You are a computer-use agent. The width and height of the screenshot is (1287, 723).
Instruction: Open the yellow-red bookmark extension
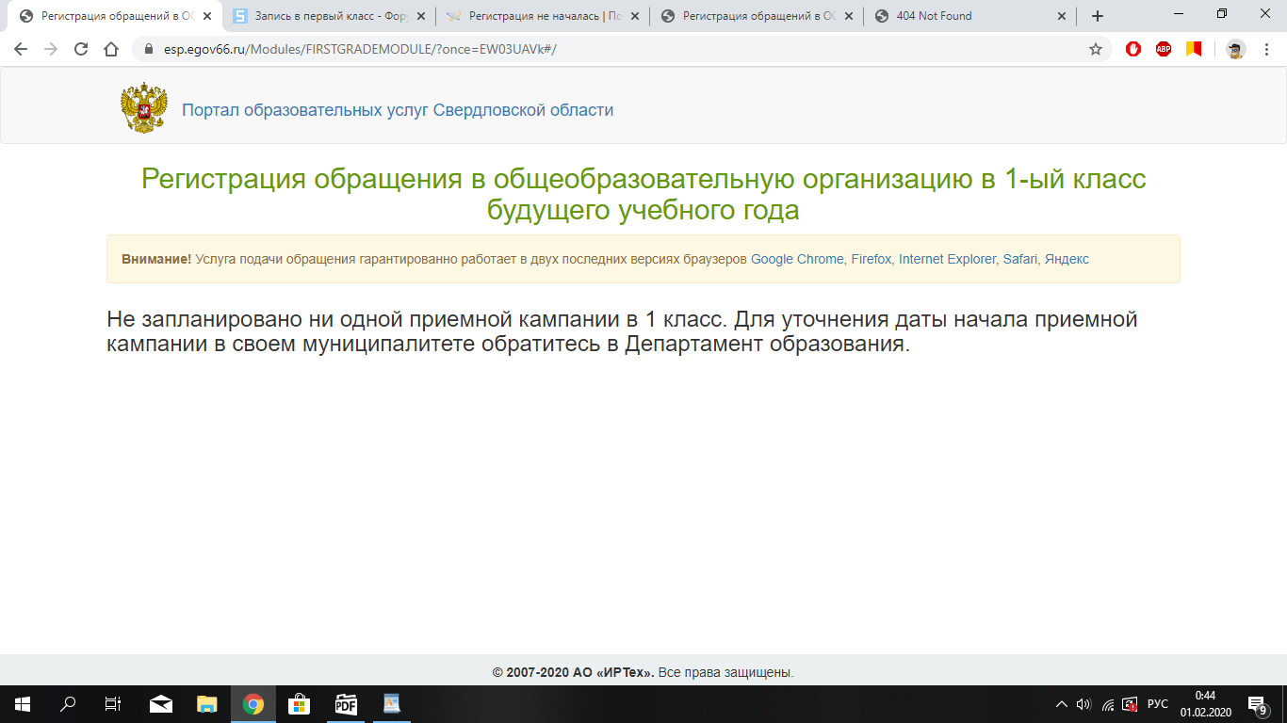(1194, 49)
